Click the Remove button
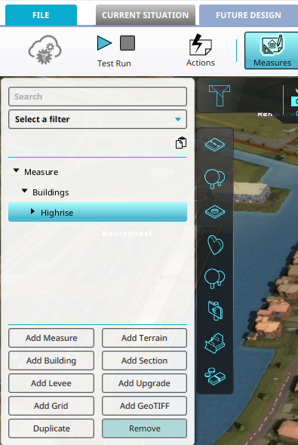This screenshot has width=298, height=445. coord(144,428)
